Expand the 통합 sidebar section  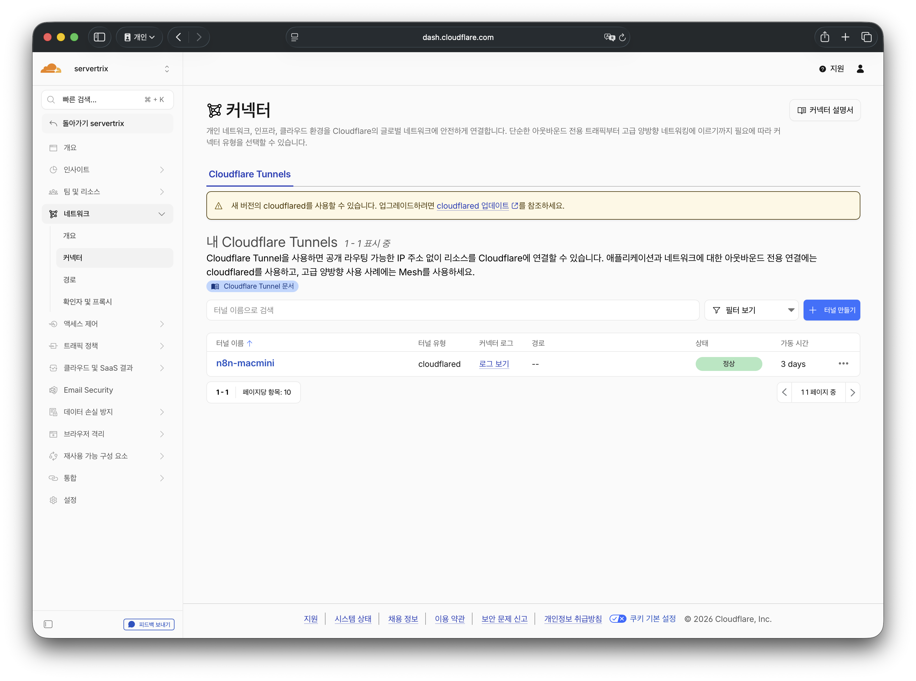pos(108,478)
